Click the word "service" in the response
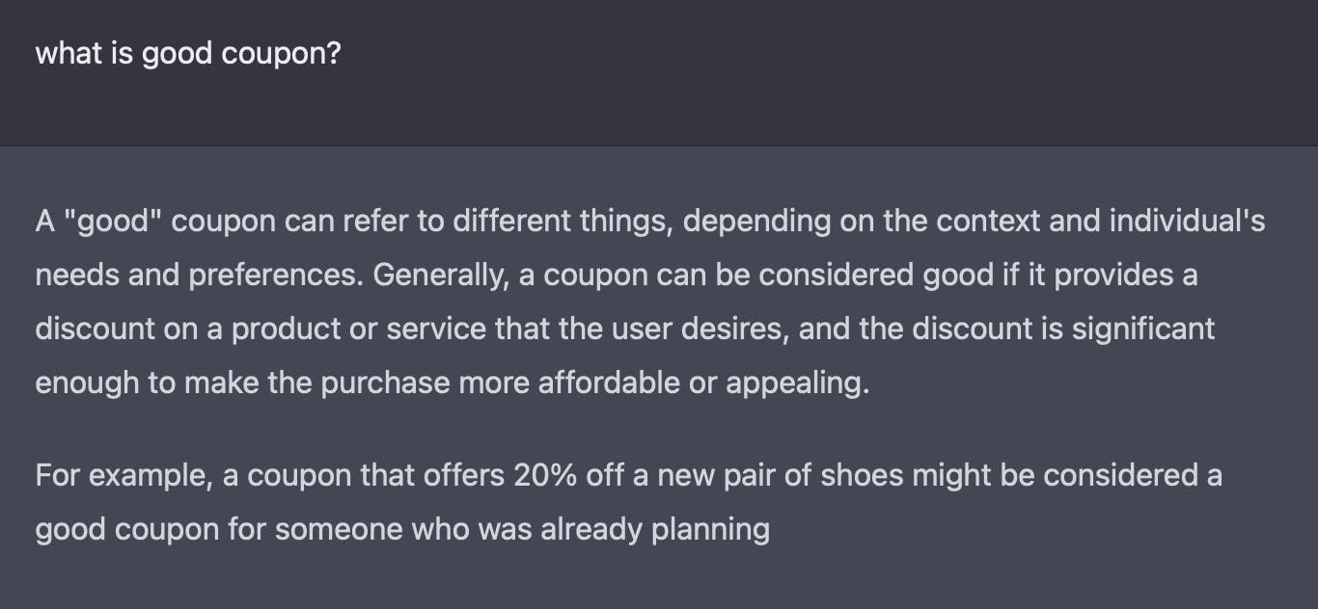The height and width of the screenshot is (609, 1318). coord(437,330)
